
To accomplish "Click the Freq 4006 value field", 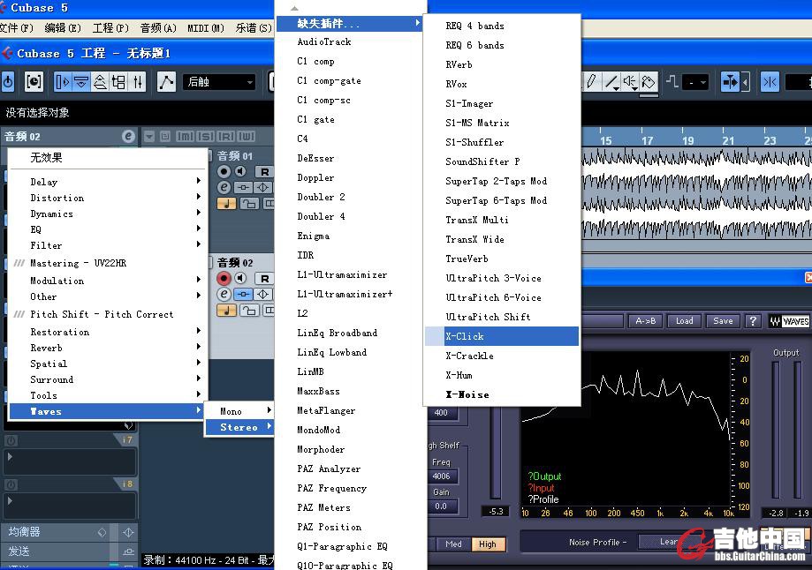I will 441,476.
